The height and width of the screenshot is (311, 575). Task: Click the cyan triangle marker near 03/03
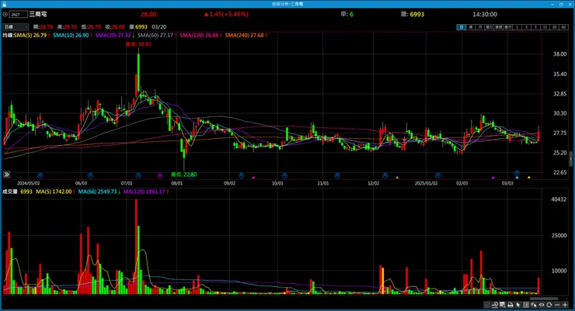(517, 177)
